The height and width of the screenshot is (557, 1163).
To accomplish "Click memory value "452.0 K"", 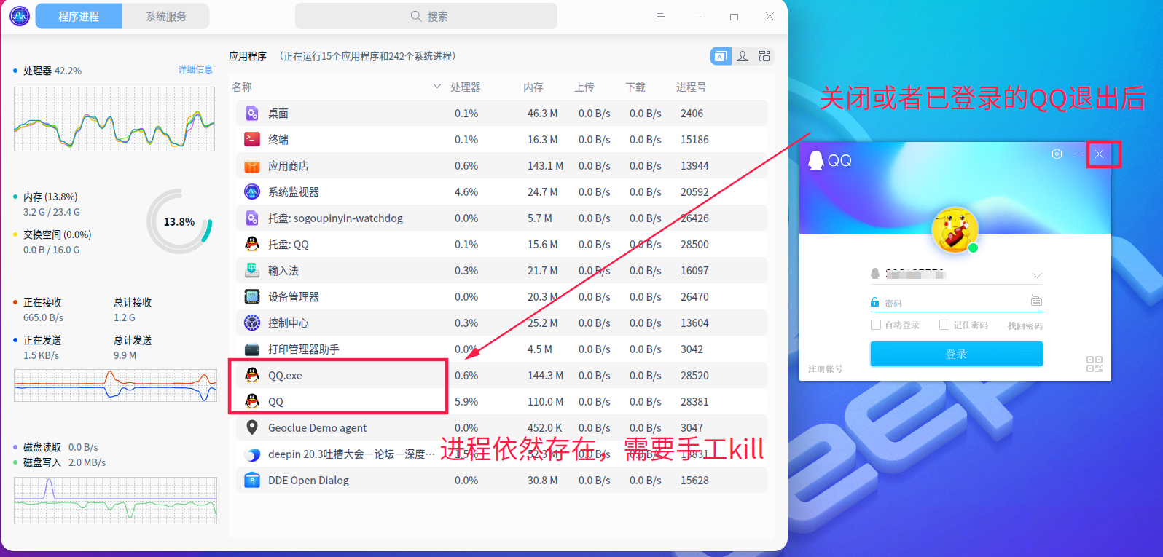I will point(545,428).
